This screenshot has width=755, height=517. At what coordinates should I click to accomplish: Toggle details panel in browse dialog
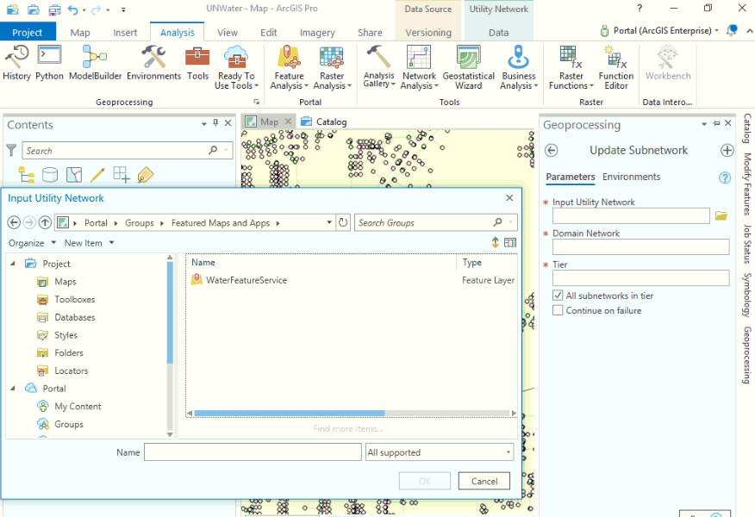coord(510,243)
